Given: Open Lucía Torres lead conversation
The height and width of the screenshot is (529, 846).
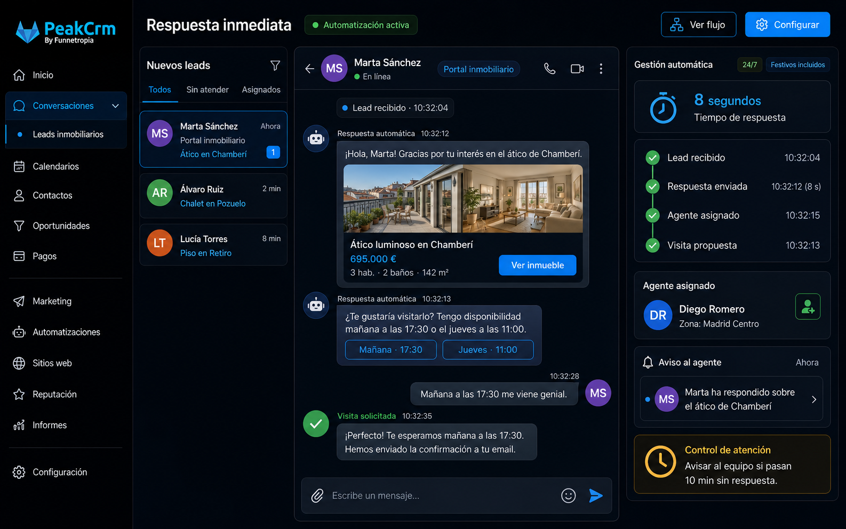Looking at the screenshot, I should (213, 245).
